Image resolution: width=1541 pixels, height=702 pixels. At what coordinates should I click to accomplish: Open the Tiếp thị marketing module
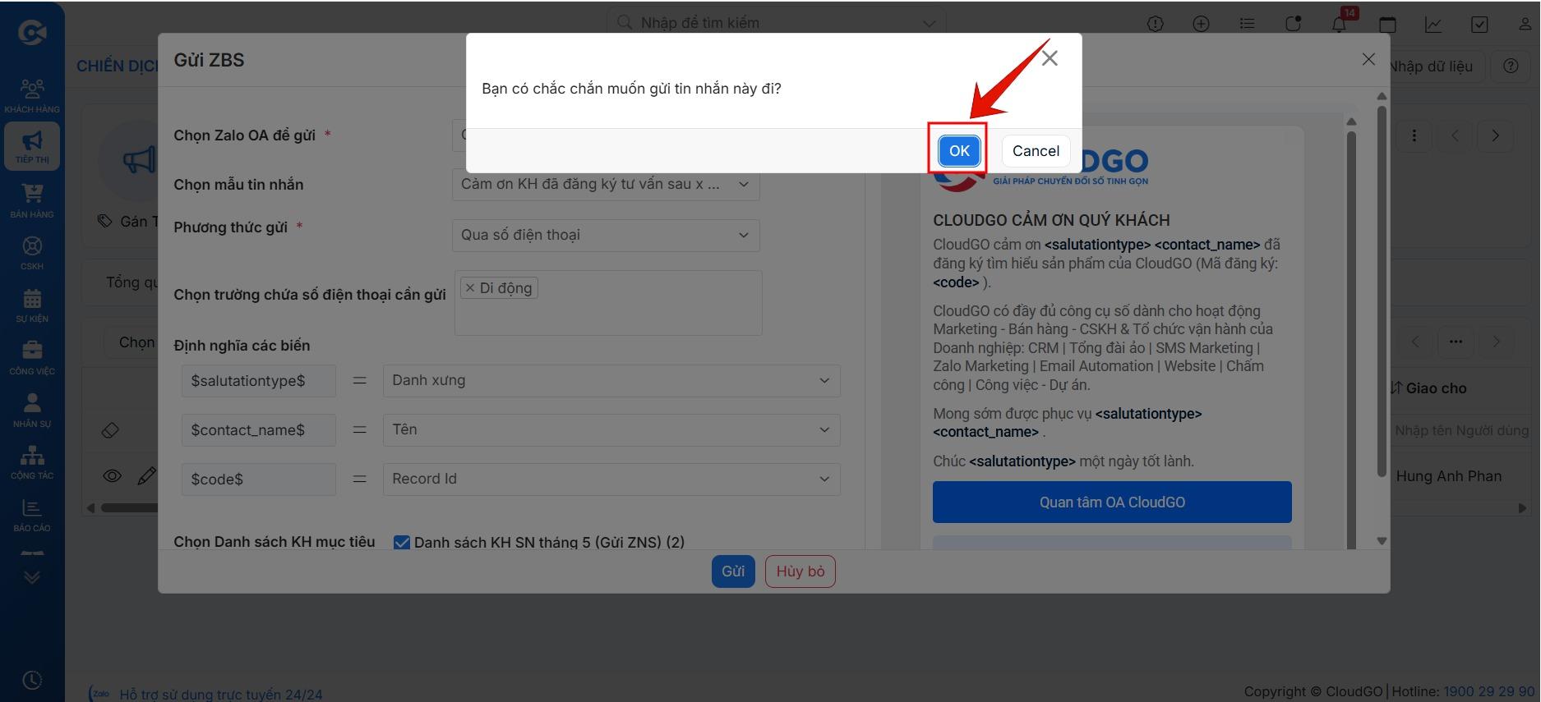[x=32, y=146]
